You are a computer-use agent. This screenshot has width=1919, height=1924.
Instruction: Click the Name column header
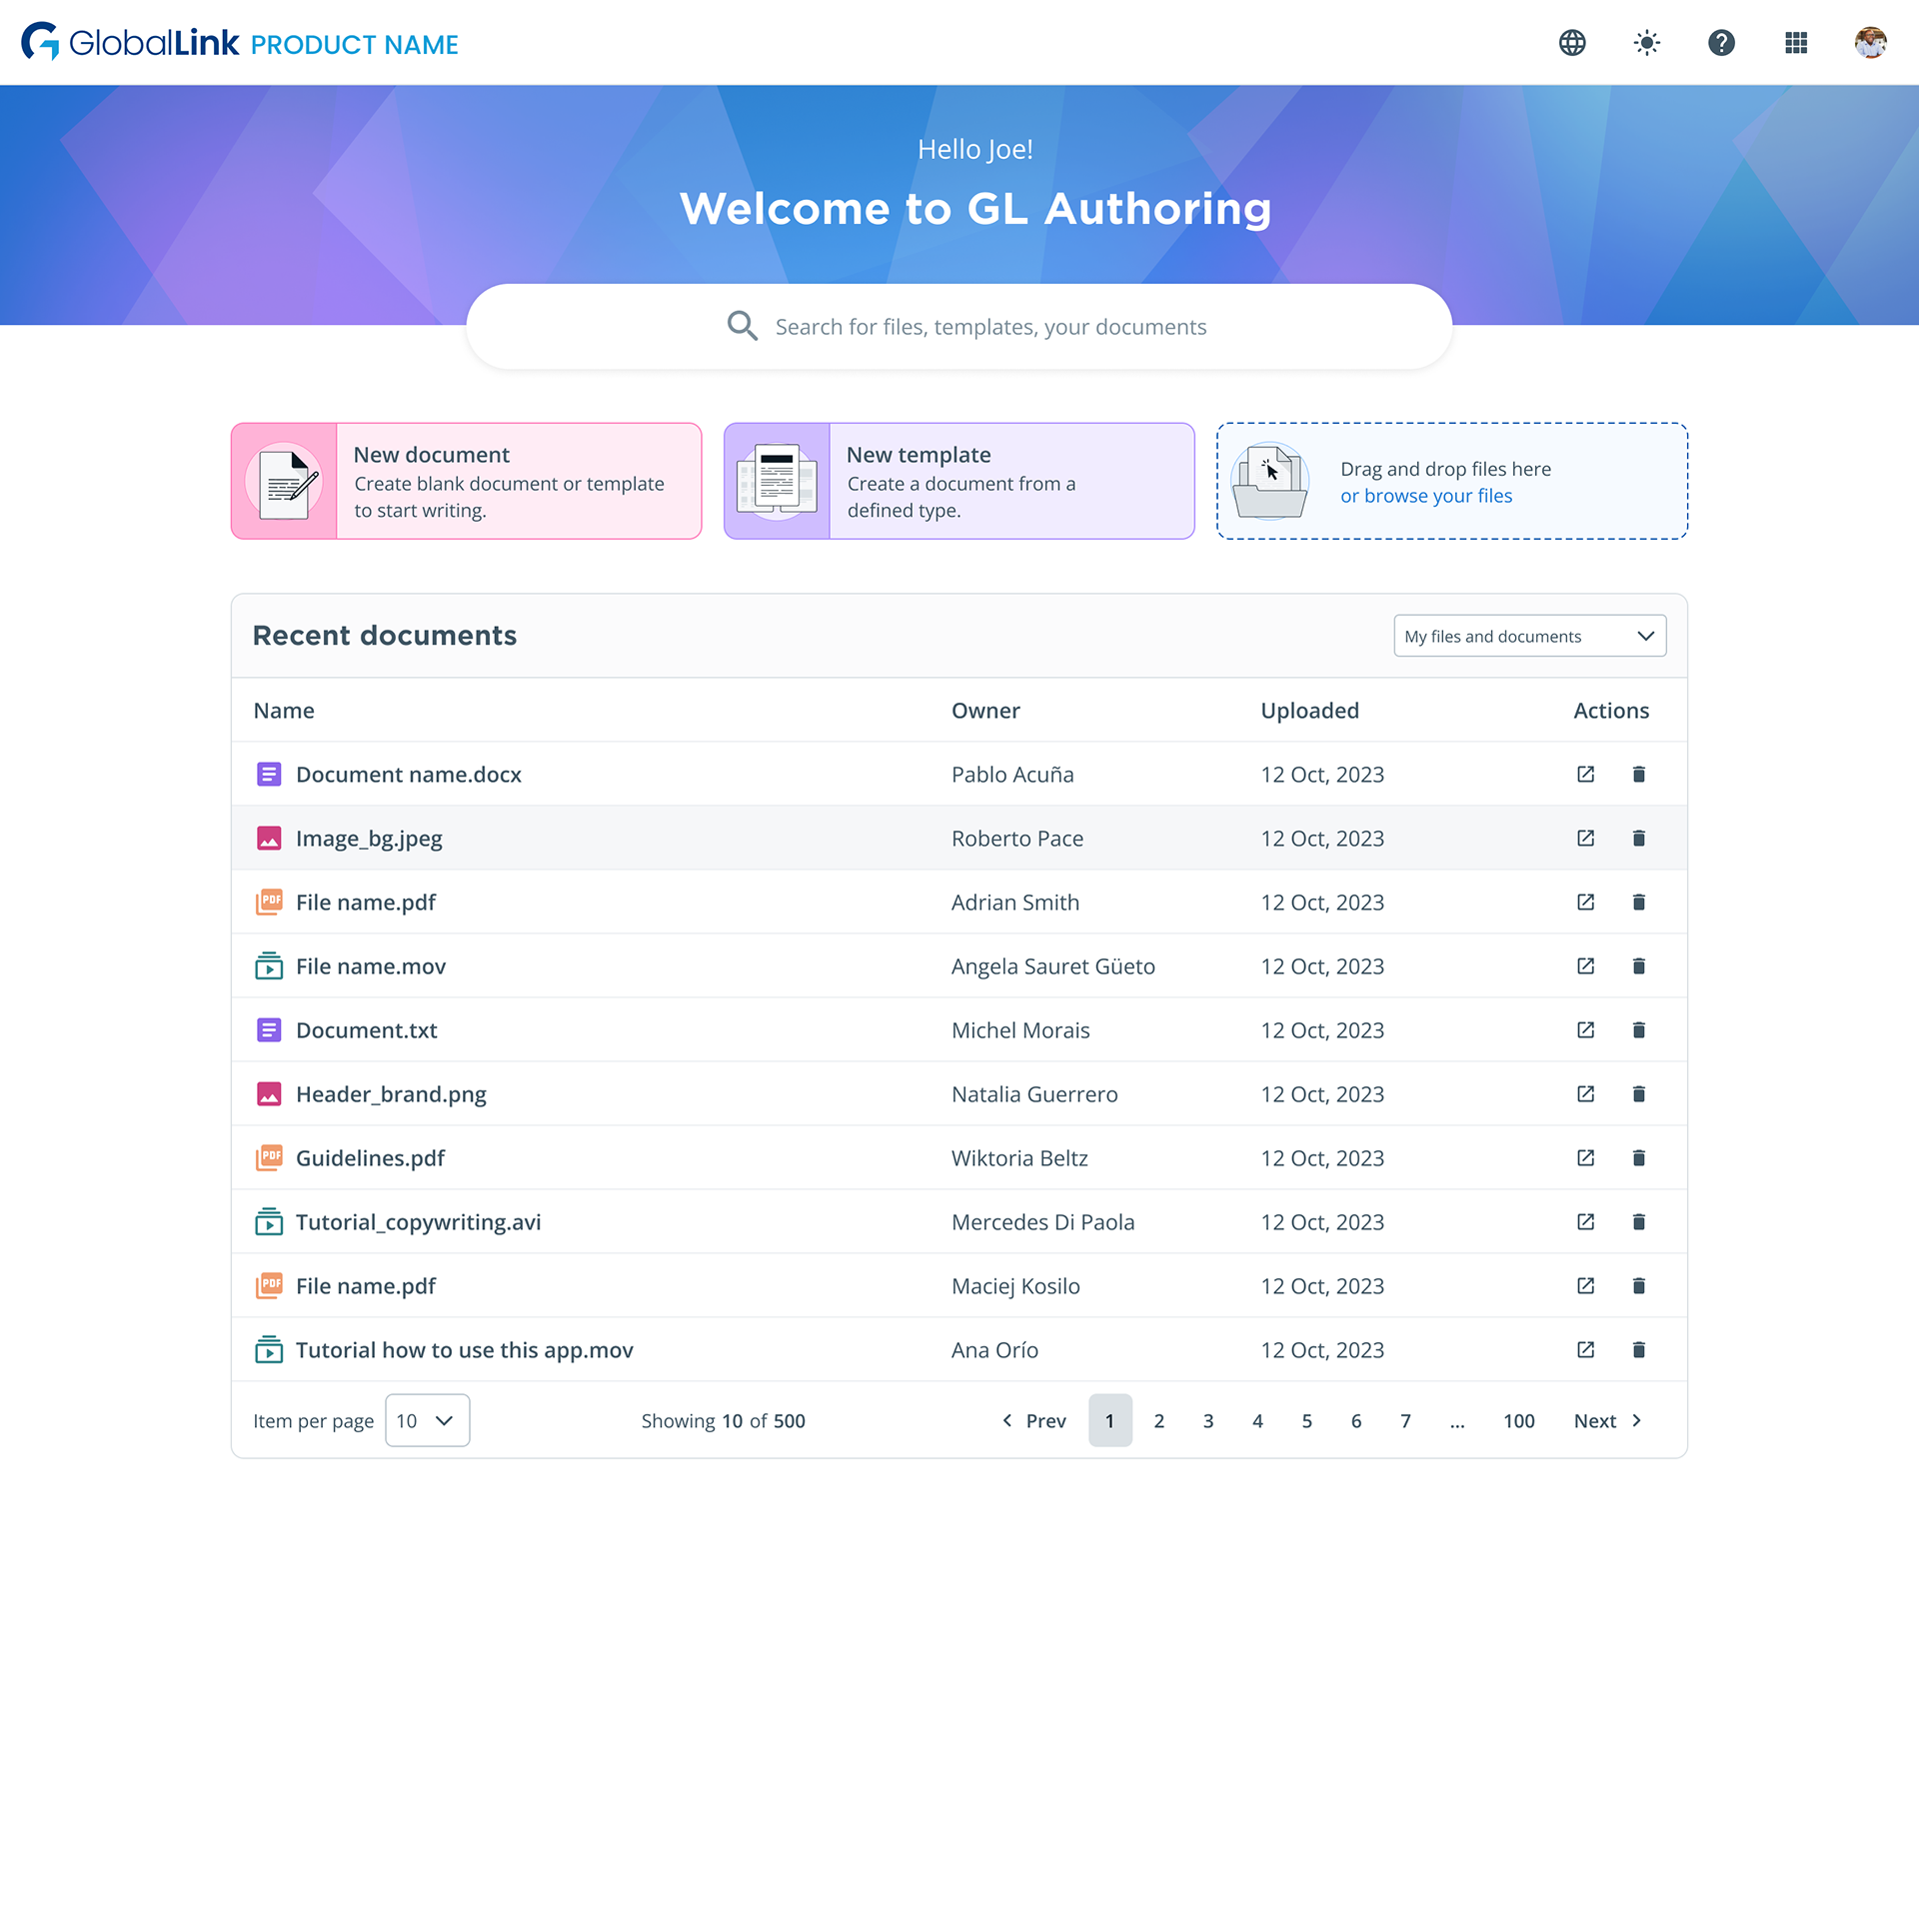point(284,710)
